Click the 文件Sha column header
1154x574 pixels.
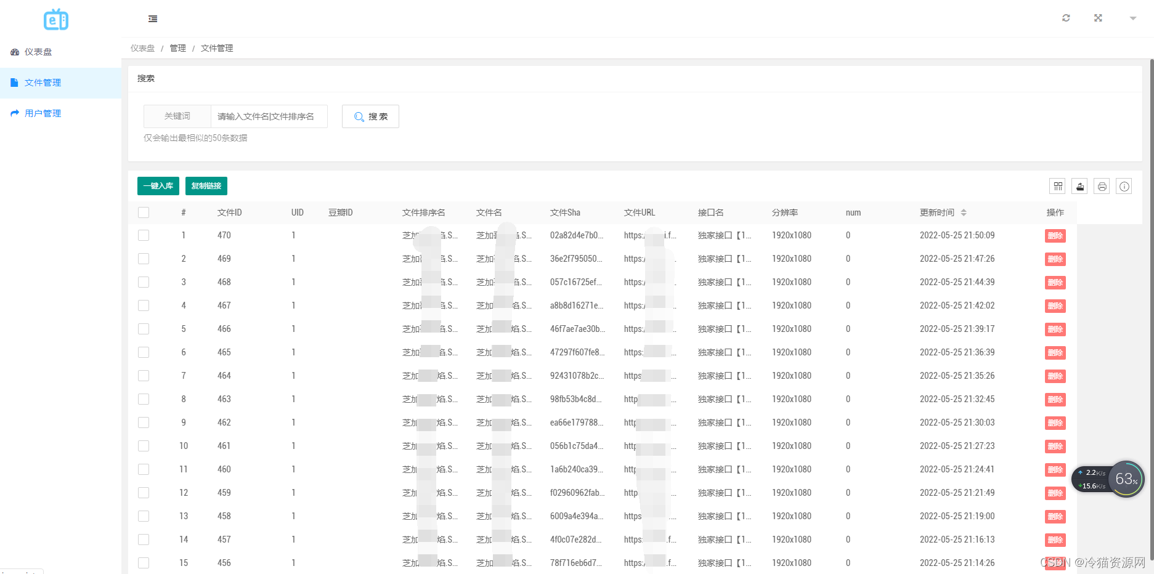[565, 212]
